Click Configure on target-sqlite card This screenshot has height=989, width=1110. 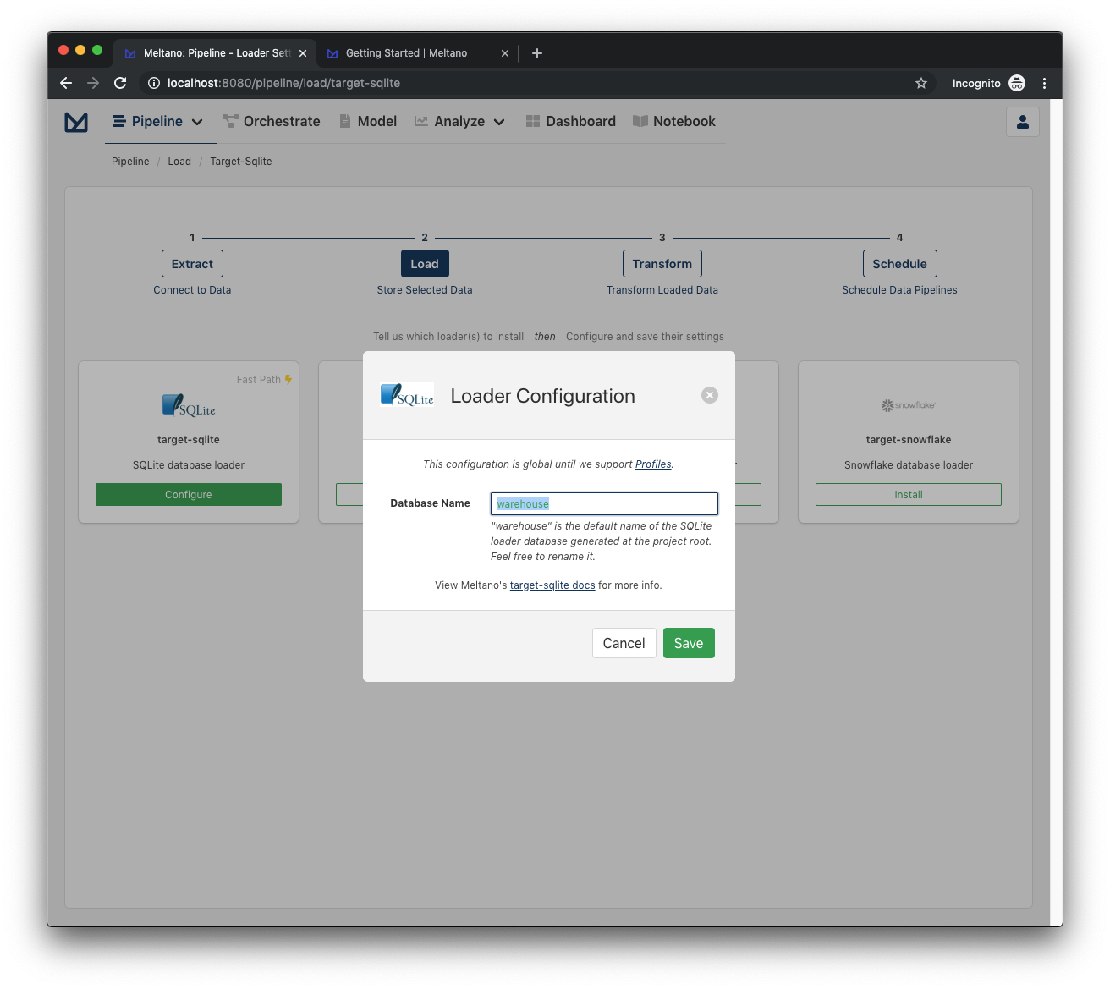point(189,495)
